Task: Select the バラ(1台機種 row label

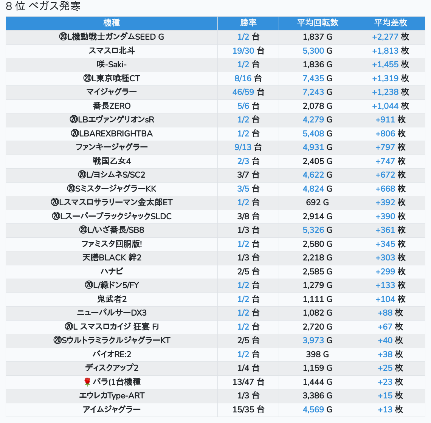Action: point(116,382)
